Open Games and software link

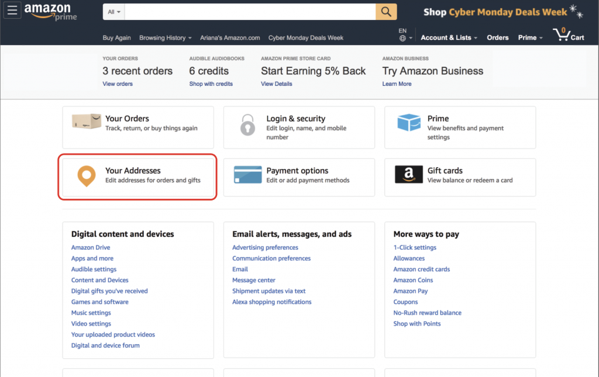[x=99, y=302]
